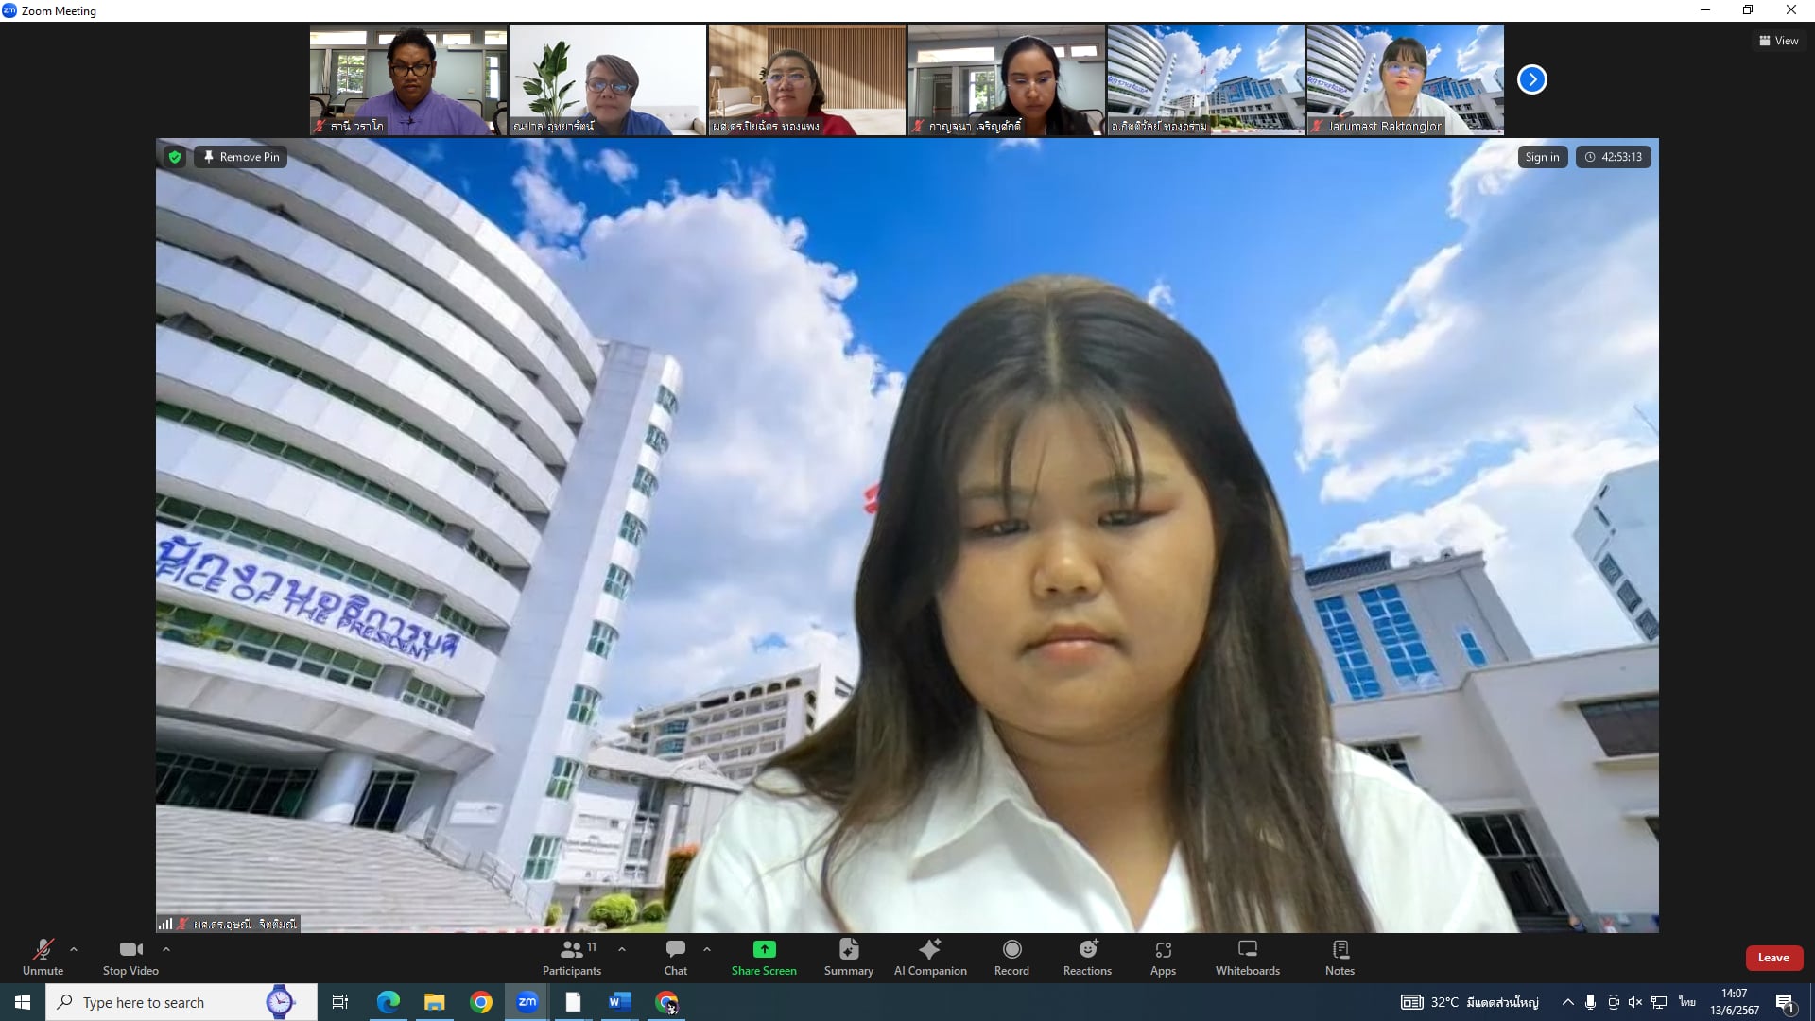Image resolution: width=1815 pixels, height=1021 pixels.
Task: Open the meeting Summary feature
Action: click(848, 957)
